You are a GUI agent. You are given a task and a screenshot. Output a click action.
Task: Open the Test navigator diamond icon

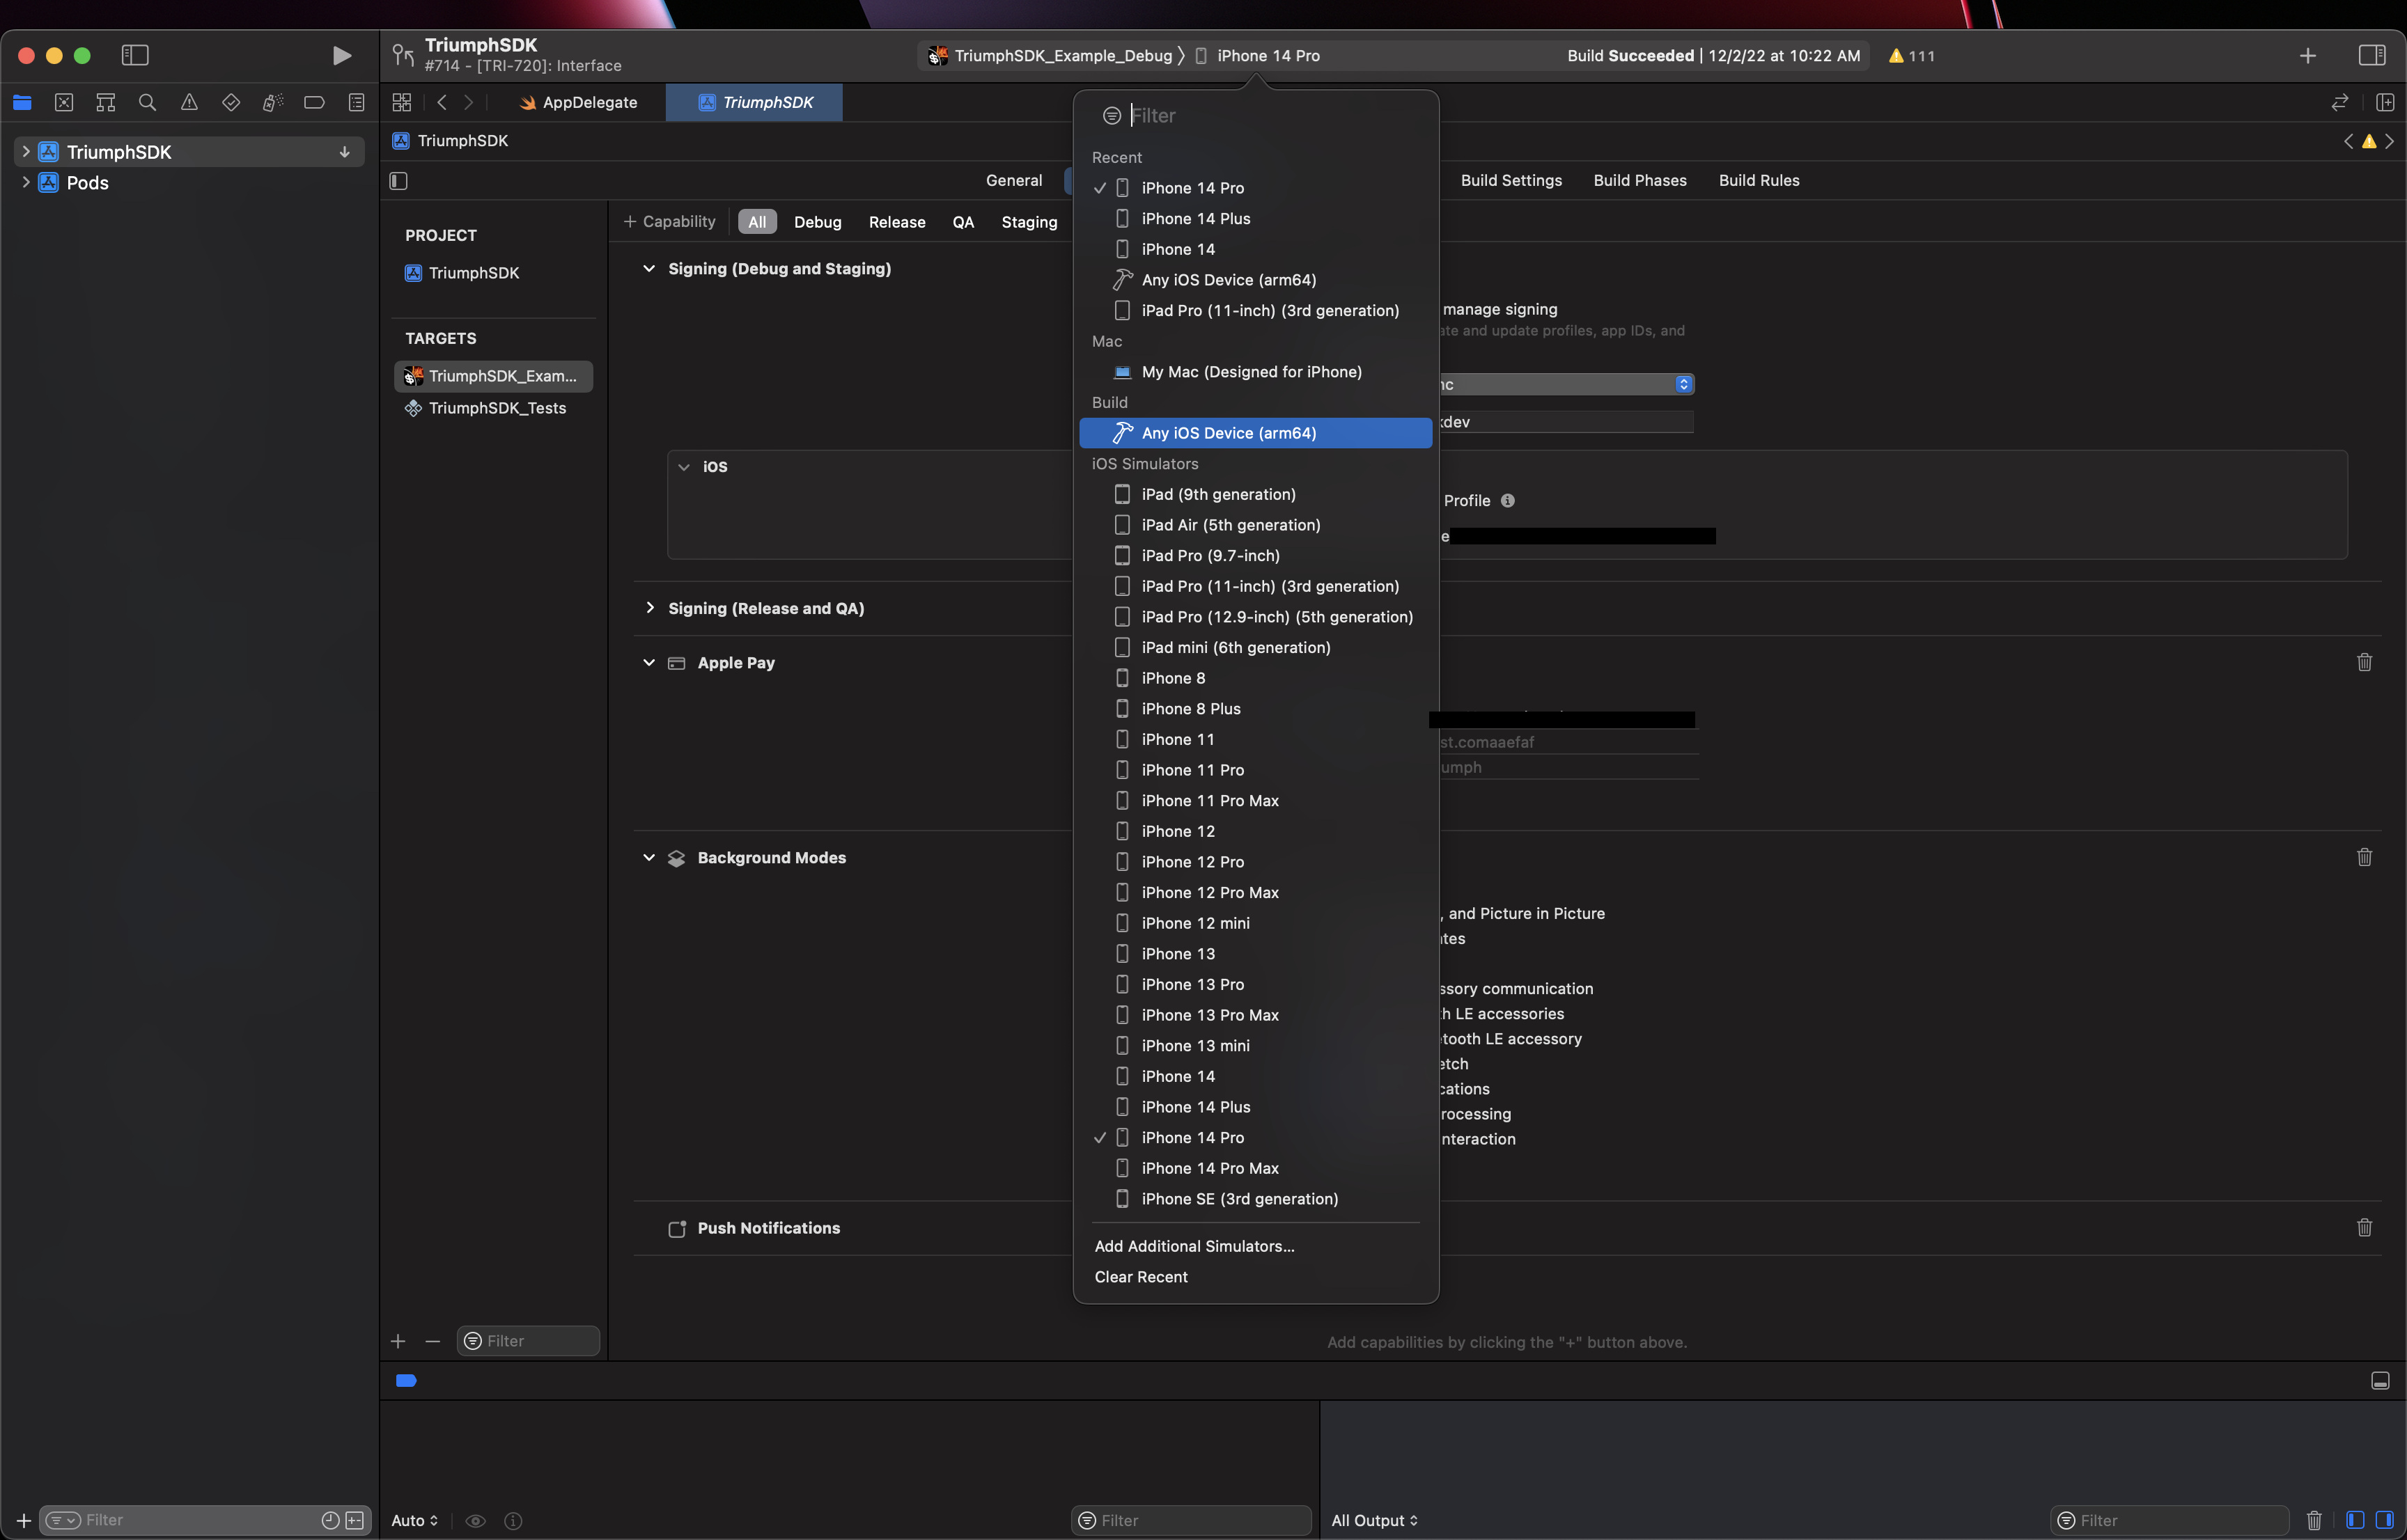pos(231,102)
